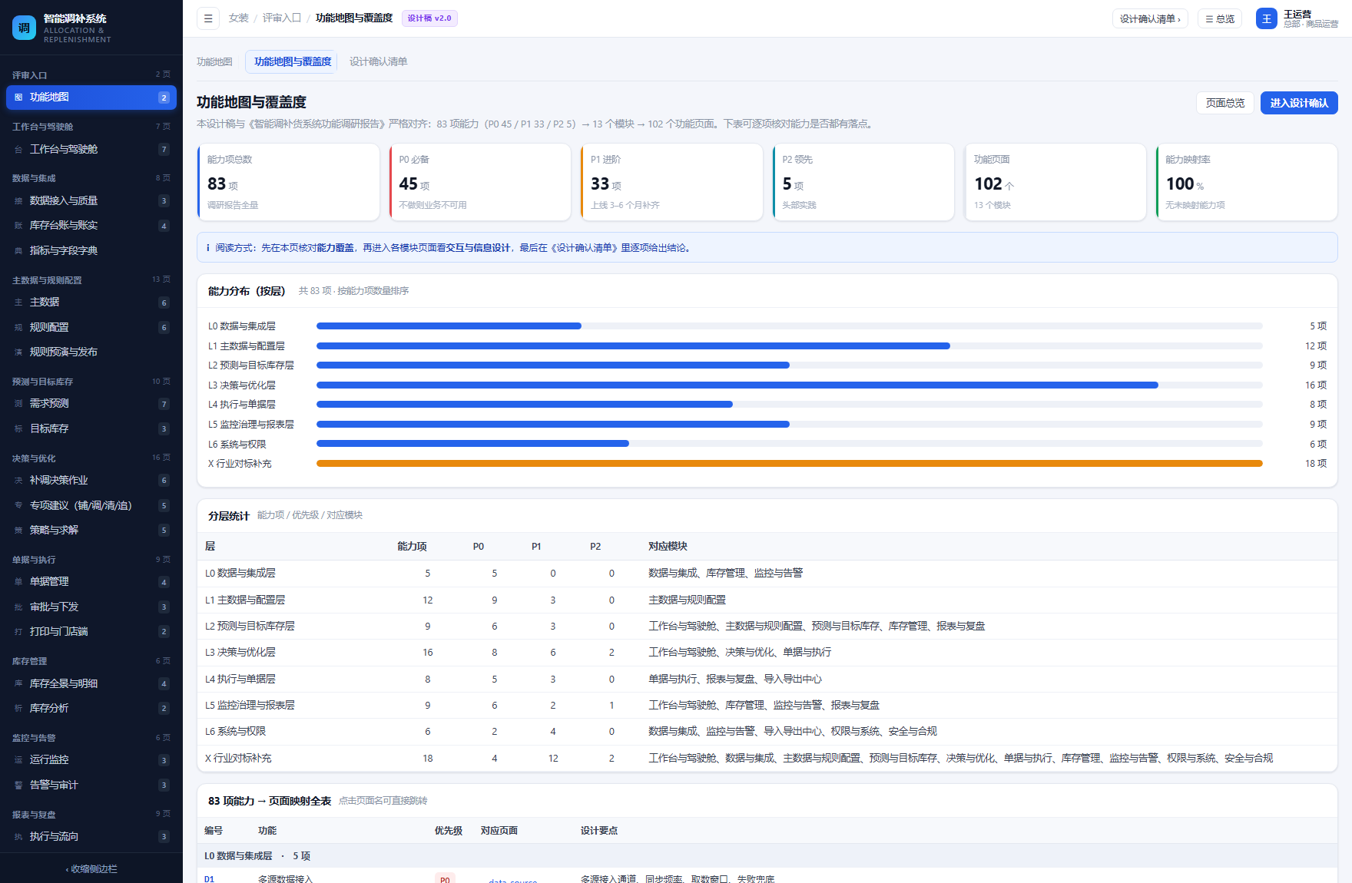Expand the 数据与集成 sidebar section header
Image resolution: width=1352 pixels, height=883 pixels.
(91, 178)
